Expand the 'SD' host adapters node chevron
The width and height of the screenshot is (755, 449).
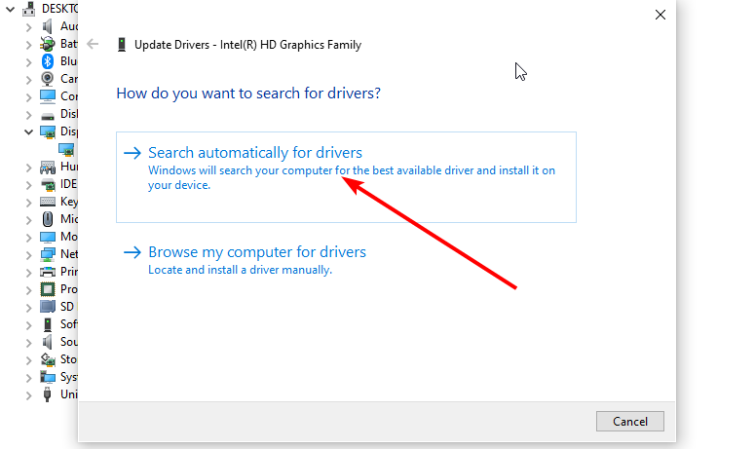[x=28, y=308]
